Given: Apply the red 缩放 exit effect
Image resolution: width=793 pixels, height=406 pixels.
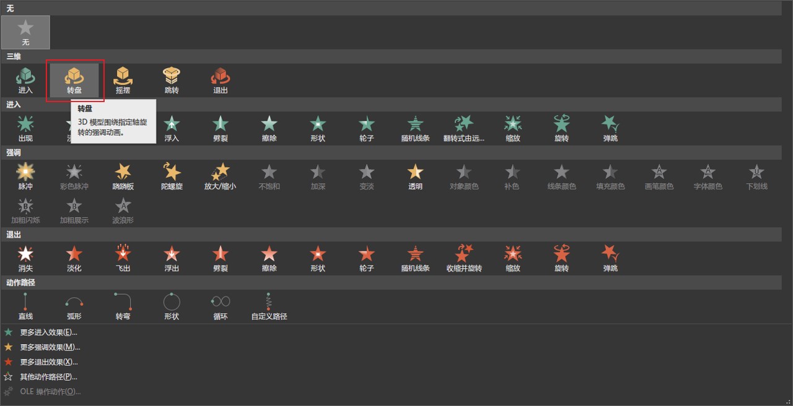Looking at the screenshot, I should pyautogui.click(x=513, y=258).
